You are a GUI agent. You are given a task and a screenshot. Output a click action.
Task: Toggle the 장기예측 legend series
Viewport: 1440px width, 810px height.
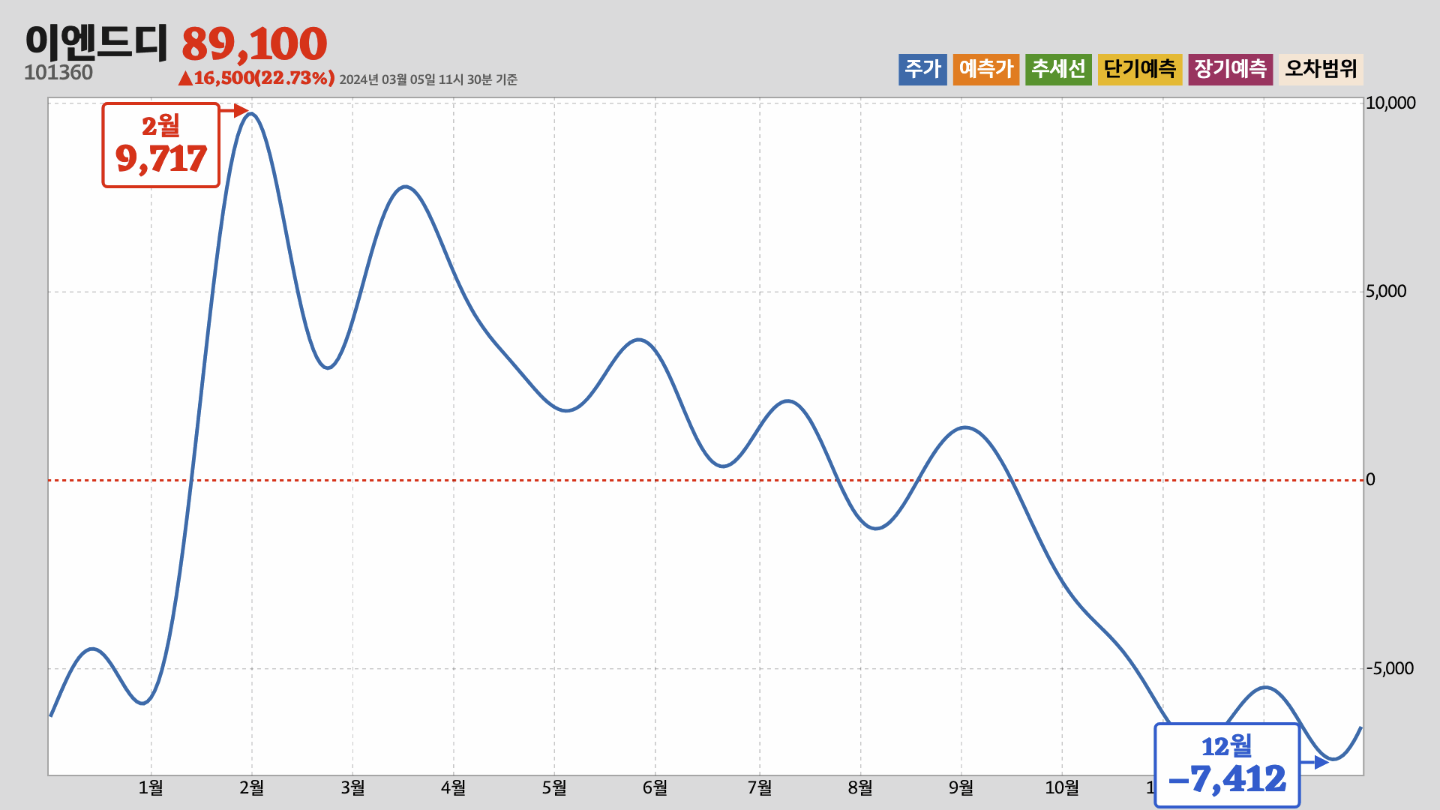pyautogui.click(x=1230, y=69)
